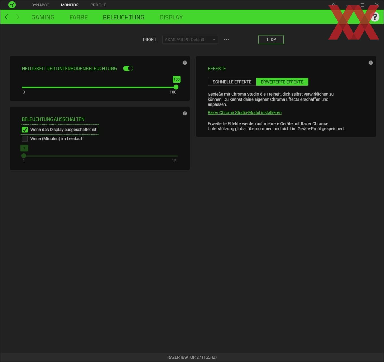Screen dimensions: 384x362
Task: Click the idle minutes slider track
Action: 100,156
